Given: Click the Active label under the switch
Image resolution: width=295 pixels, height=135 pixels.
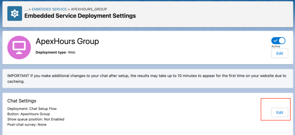Looking at the screenshot, I should [276, 46].
